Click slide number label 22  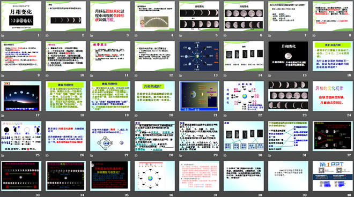(x=260, y=115)
